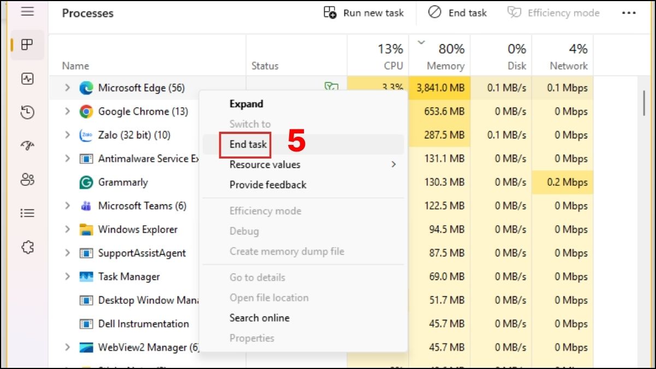Click the Google Chrome process icon

86,112
